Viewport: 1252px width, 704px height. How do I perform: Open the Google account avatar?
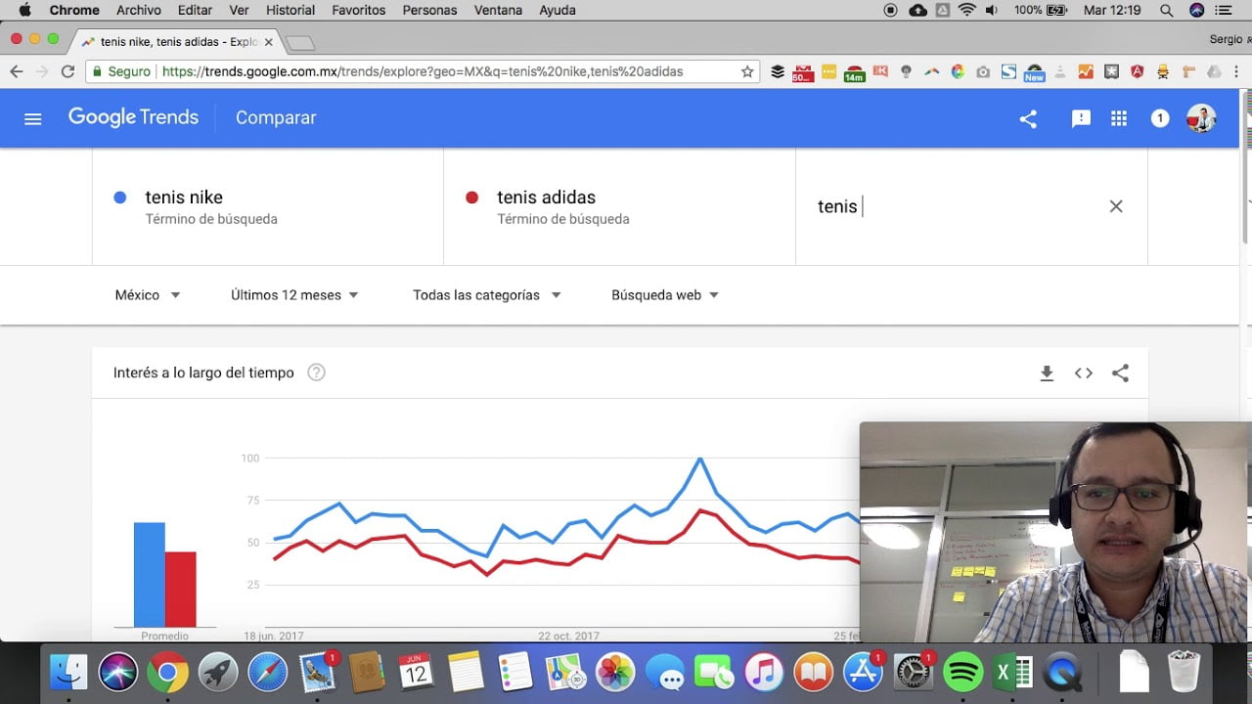[x=1201, y=118]
